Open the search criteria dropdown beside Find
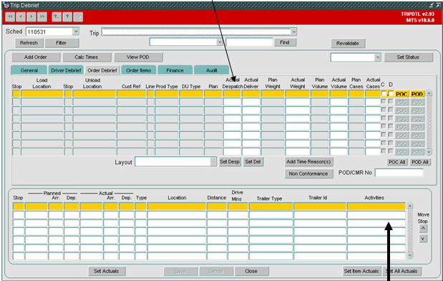 (x=220, y=42)
